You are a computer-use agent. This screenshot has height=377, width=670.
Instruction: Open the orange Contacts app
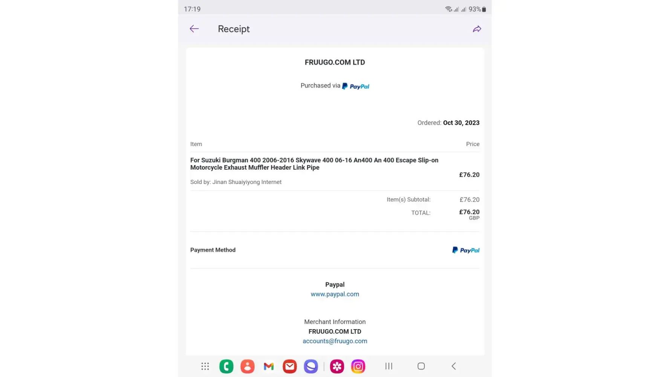247,366
